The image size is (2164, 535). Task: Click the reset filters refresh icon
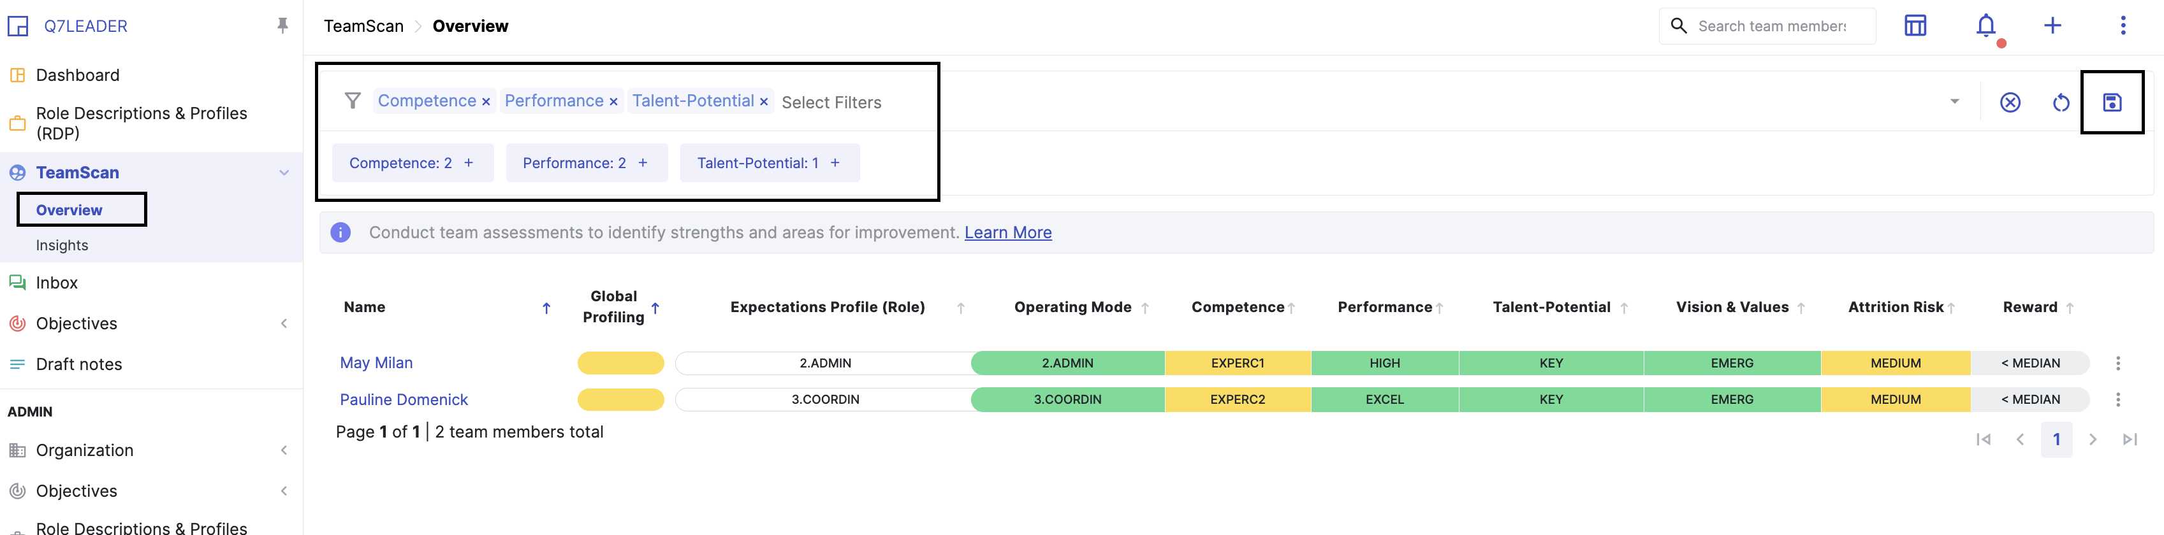[2061, 103]
